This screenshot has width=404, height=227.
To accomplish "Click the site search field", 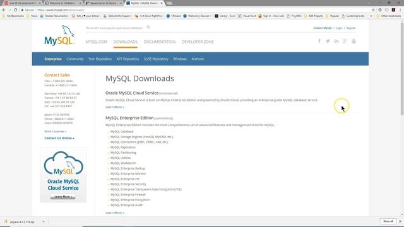I will [114, 28].
